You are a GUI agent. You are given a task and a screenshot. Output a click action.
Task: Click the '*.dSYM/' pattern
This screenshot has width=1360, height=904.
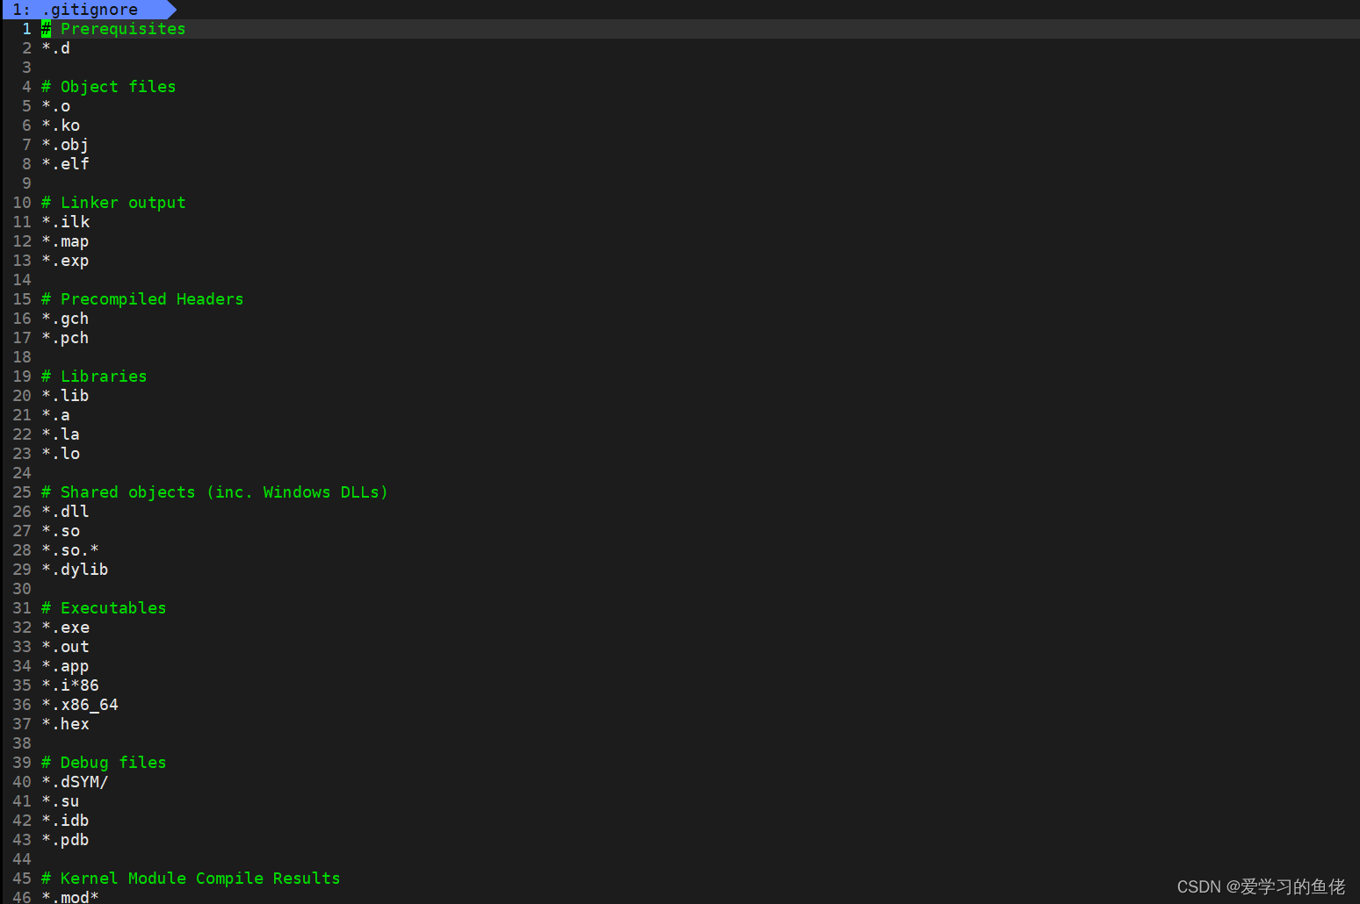pos(75,782)
